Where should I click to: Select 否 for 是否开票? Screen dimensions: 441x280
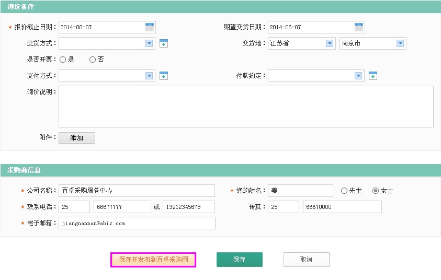pos(93,60)
